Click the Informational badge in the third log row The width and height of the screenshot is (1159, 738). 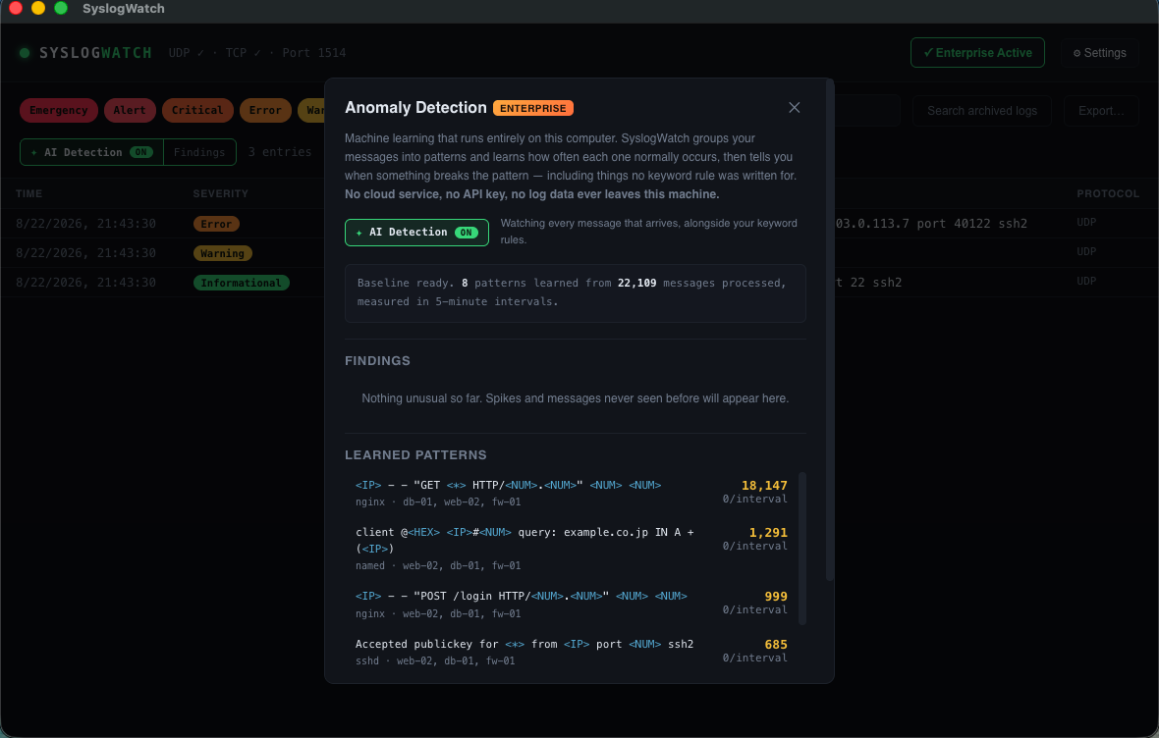[241, 283]
